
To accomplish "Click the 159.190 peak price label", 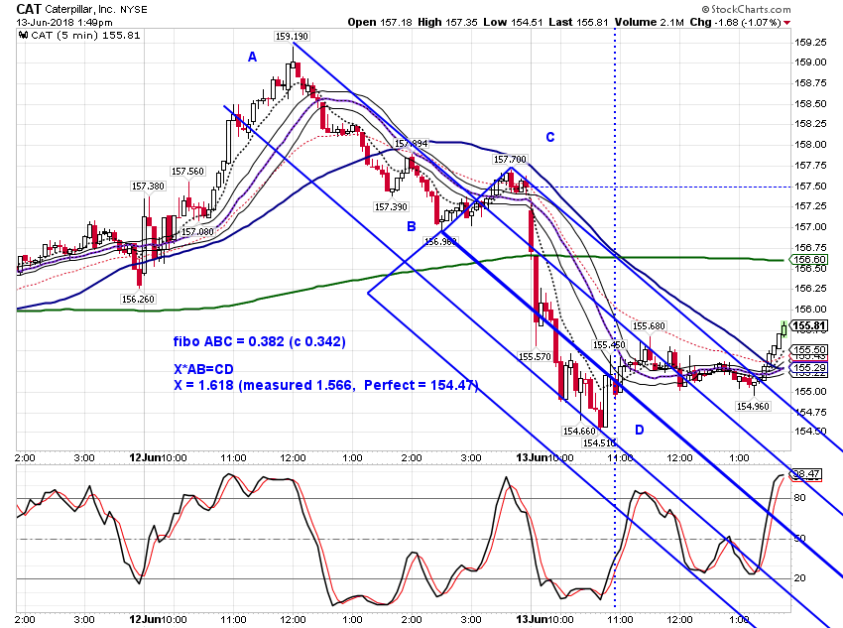I will [x=292, y=36].
